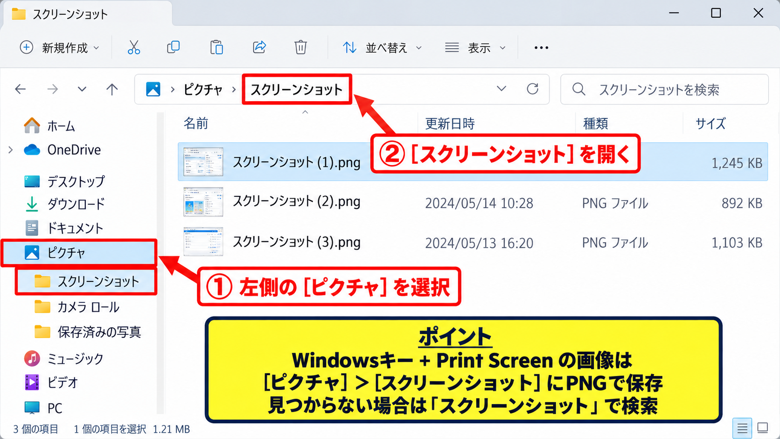Go forward with the right arrow

(x=53, y=89)
